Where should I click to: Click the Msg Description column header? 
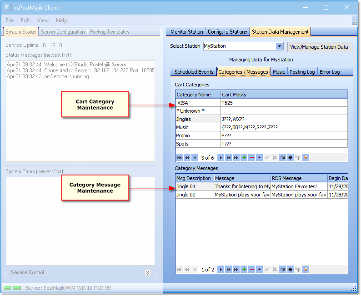pyautogui.click(x=195, y=178)
